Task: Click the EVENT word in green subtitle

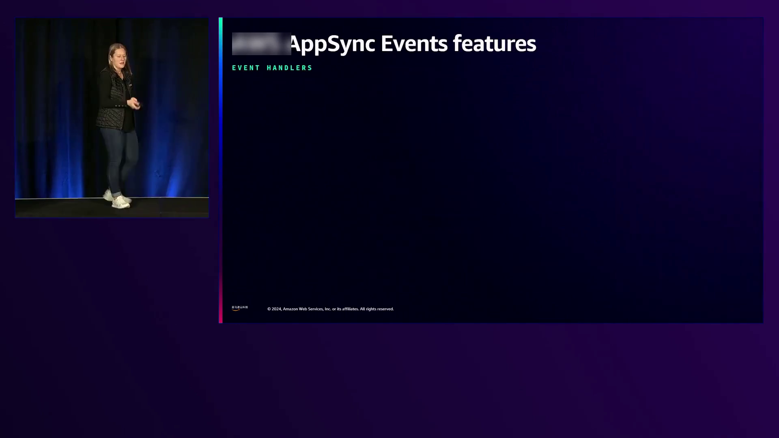Action: [x=246, y=68]
